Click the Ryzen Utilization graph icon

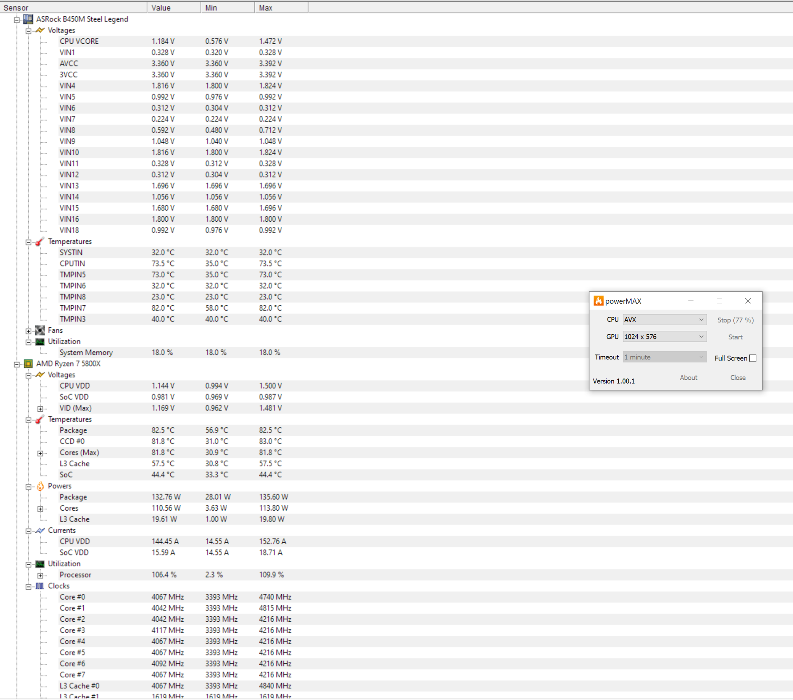point(40,564)
